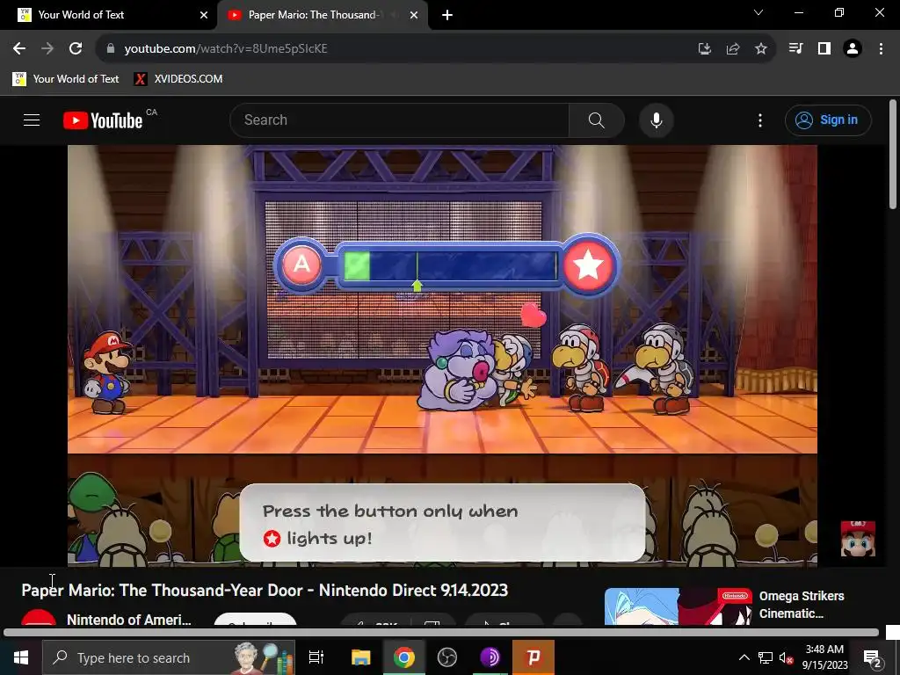This screenshot has width=900, height=675.
Task: Click the Chrome taskbar icon
Action: [404, 657]
